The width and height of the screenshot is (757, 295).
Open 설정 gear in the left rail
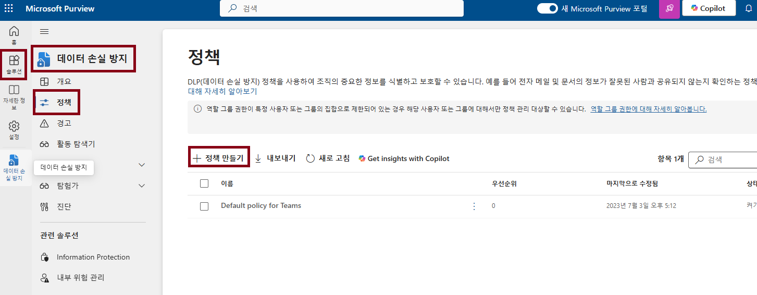[x=14, y=130]
